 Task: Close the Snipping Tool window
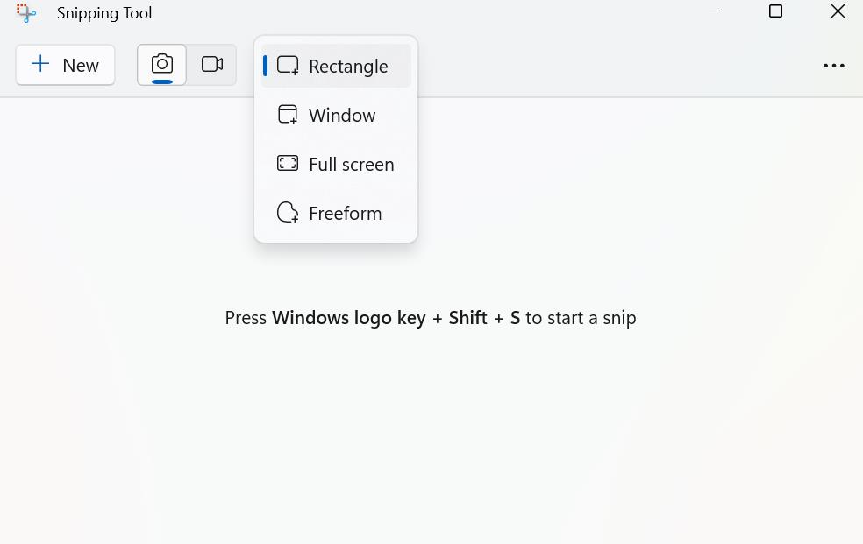[x=838, y=12]
